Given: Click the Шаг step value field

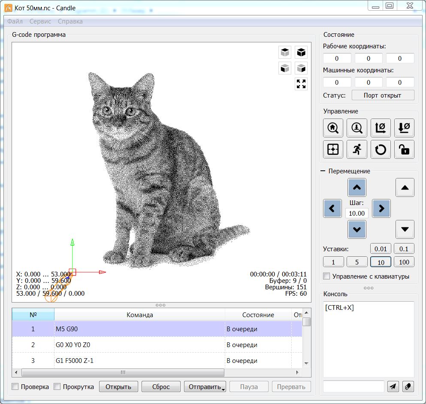Looking at the screenshot, I should [357, 213].
